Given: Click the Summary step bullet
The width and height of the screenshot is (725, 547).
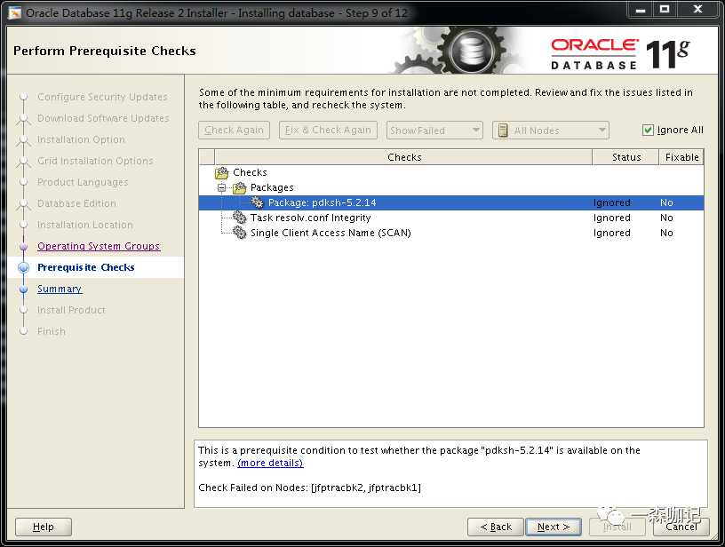Looking at the screenshot, I should click(24, 289).
